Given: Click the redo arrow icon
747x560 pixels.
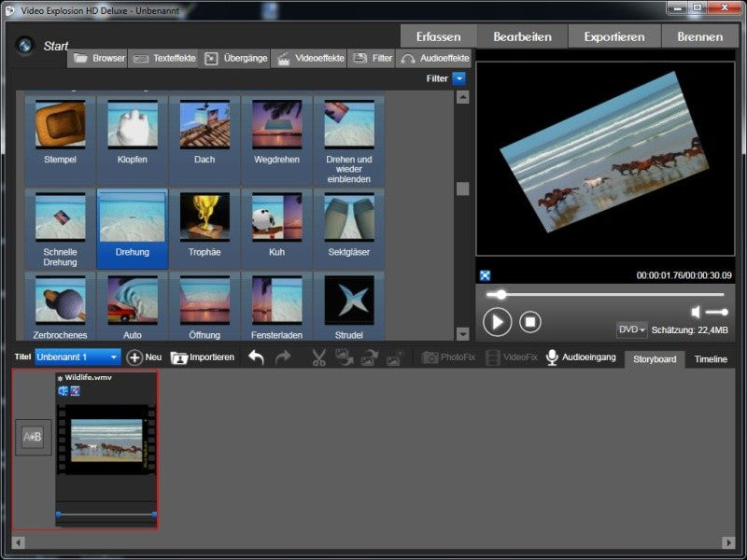Looking at the screenshot, I should coord(283,357).
